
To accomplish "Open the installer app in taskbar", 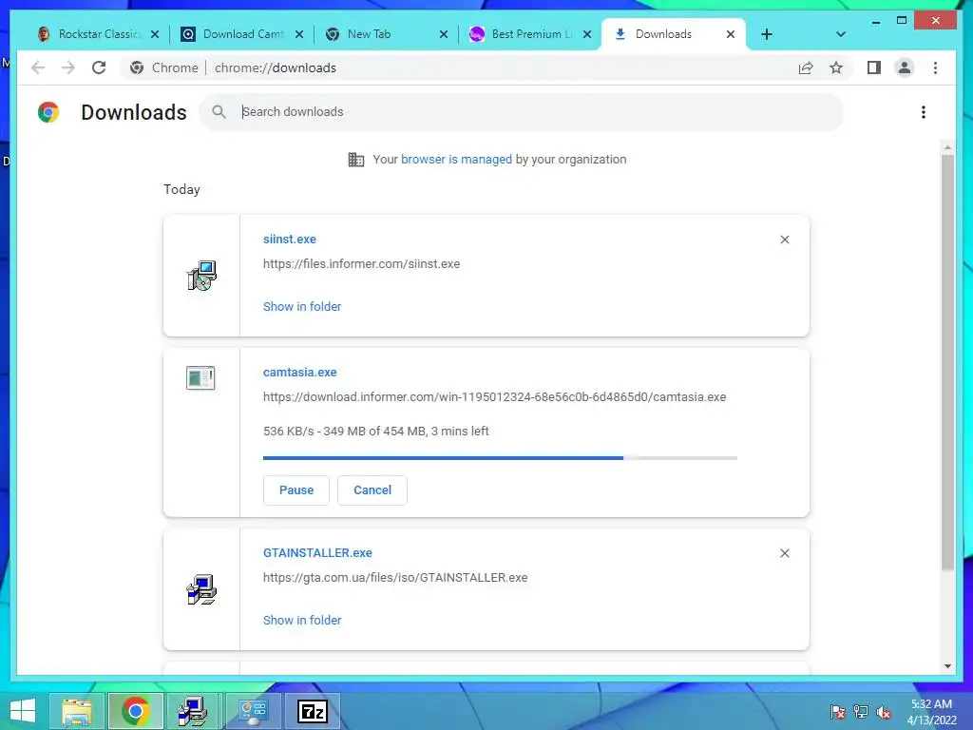I will click(193, 711).
